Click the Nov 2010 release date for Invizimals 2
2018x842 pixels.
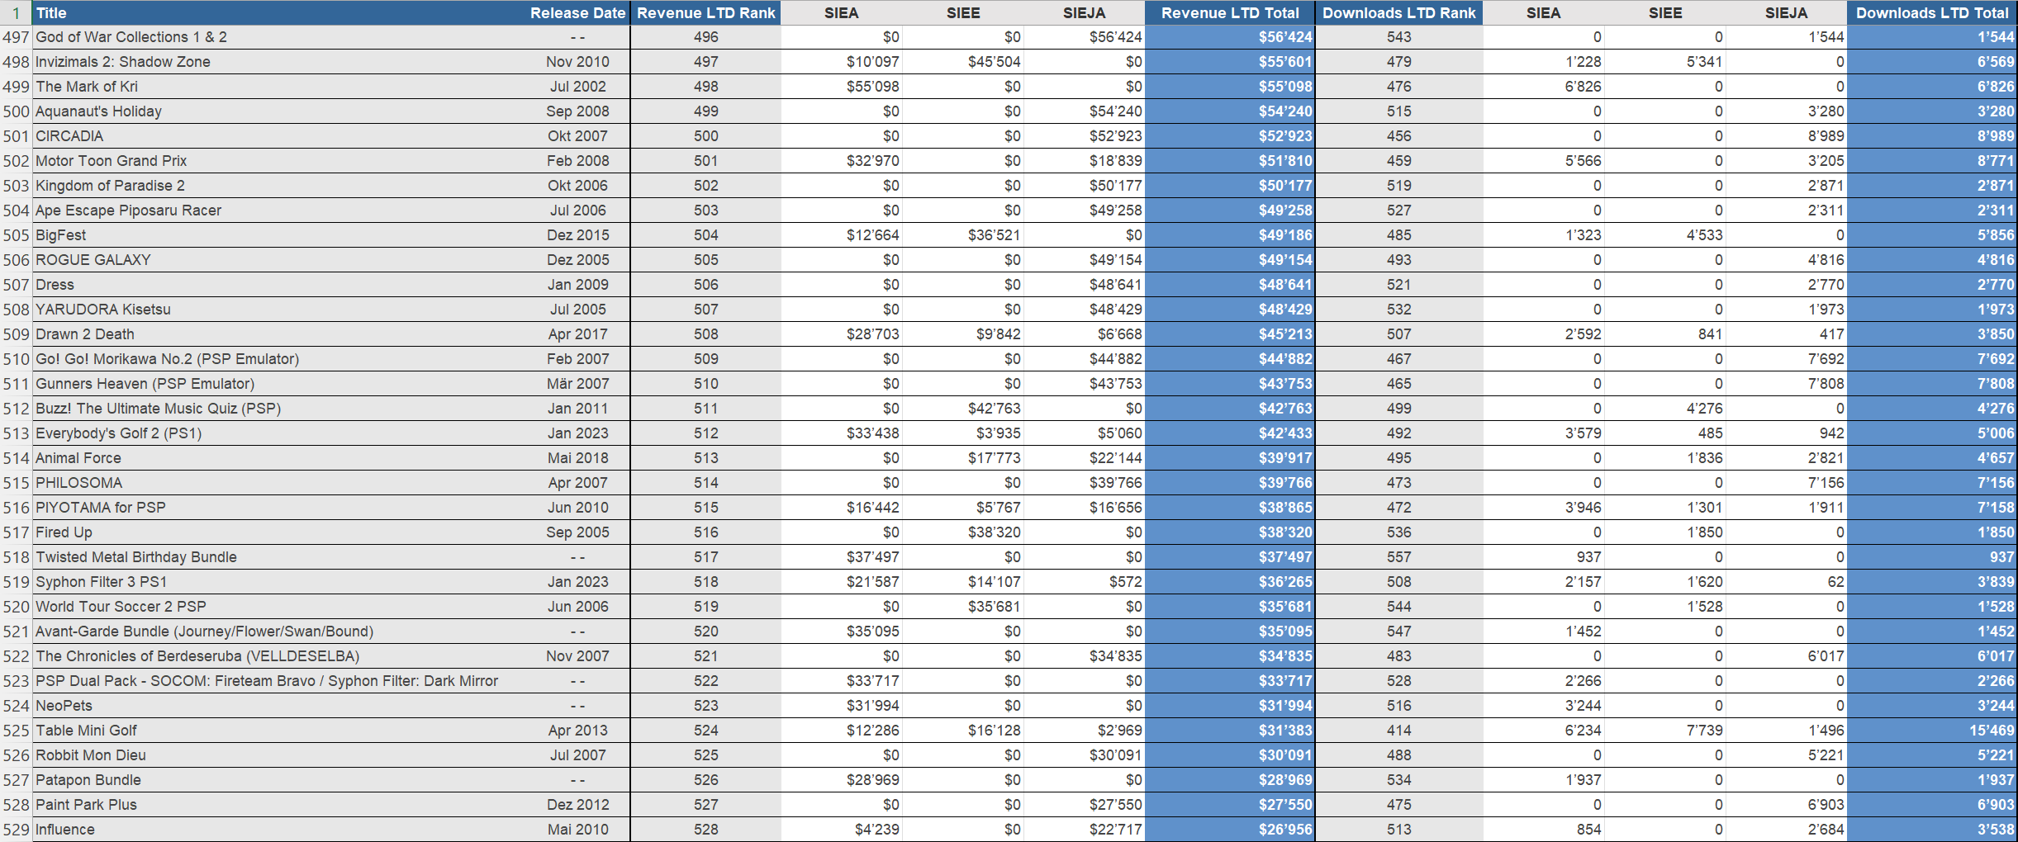click(577, 62)
